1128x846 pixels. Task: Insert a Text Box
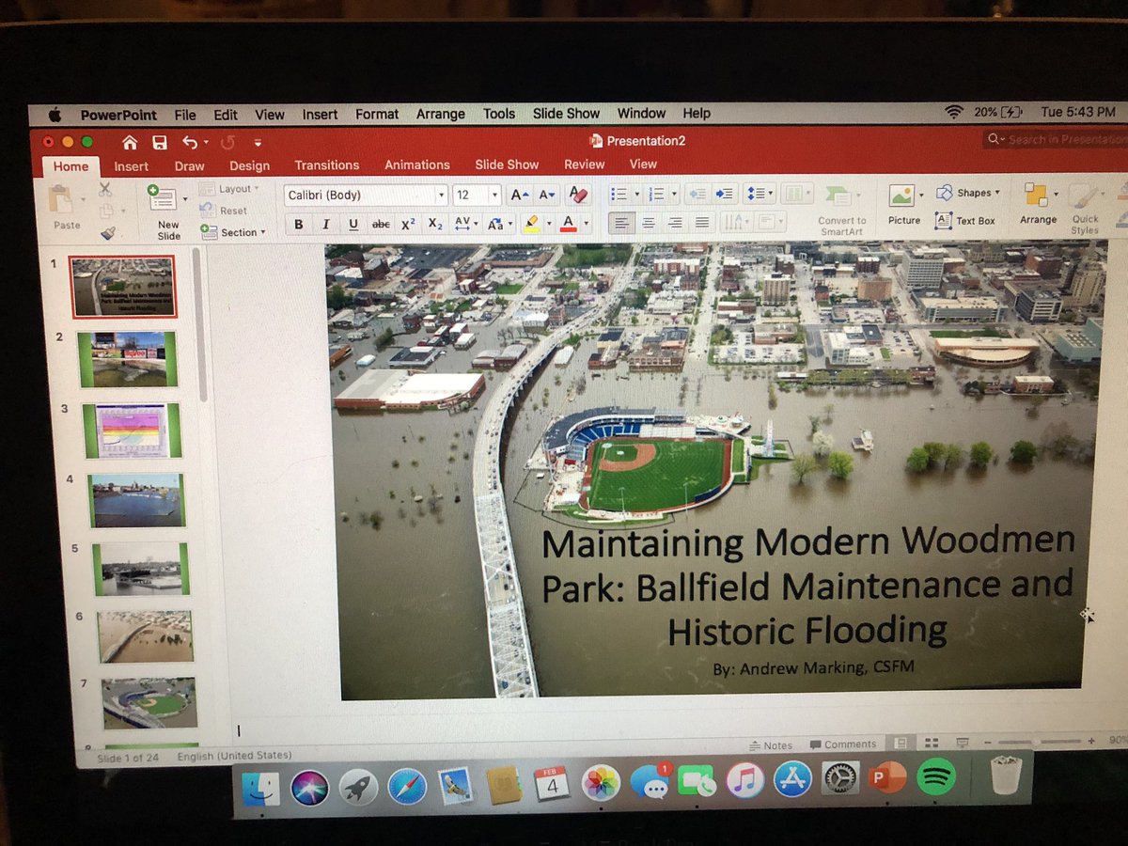pos(965,221)
